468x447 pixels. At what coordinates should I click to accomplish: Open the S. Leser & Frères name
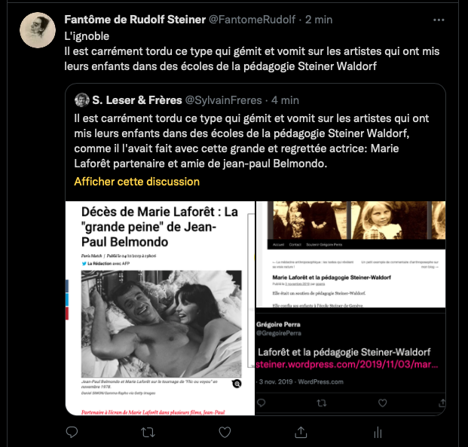pyautogui.click(x=137, y=100)
